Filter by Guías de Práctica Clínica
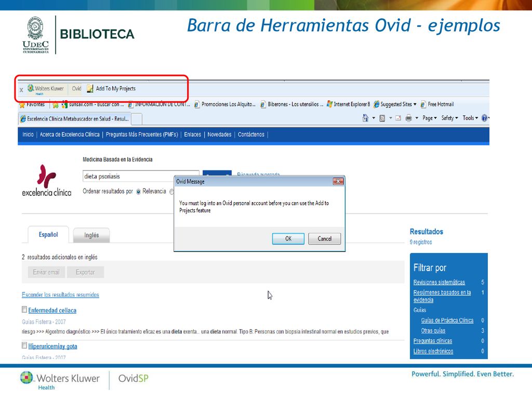Screen dimensions: 532x399 [x=447, y=320]
